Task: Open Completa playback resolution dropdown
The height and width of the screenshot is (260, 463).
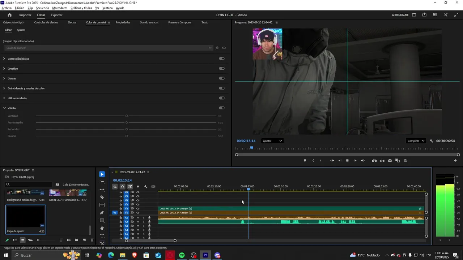Action: point(416,141)
